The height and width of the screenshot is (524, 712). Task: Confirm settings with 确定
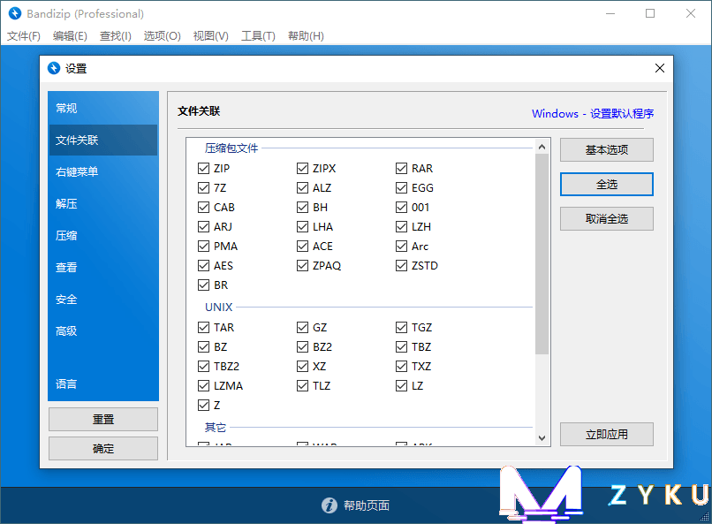tap(103, 449)
